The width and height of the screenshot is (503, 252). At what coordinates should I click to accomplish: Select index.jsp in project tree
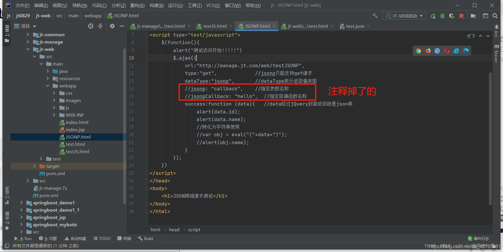[x=72, y=130]
